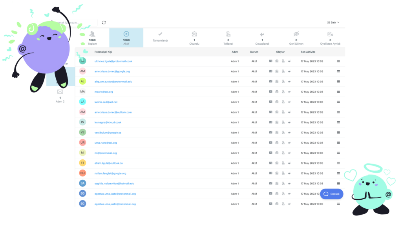
Task: Click sent-mail icon in amet.risus.donec@google.org row
Action: pyautogui.click(x=270, y=71)
